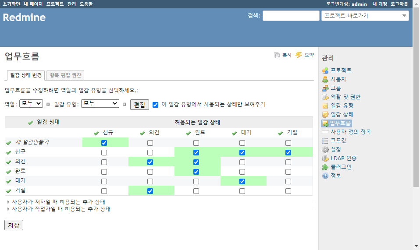
Task: Click the 그룹 icon in sidebar
Action: point(325,88)
